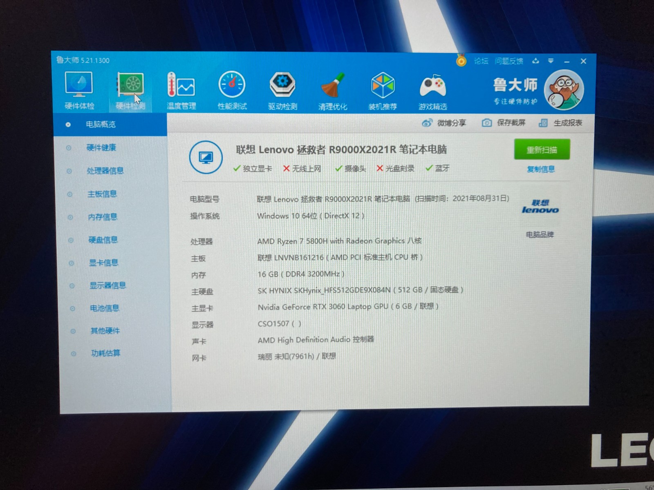Image resolution: width=654 pixels, height=490 pixels.
Task: Select 显示器信息 in sidebar
Action: 108,285
